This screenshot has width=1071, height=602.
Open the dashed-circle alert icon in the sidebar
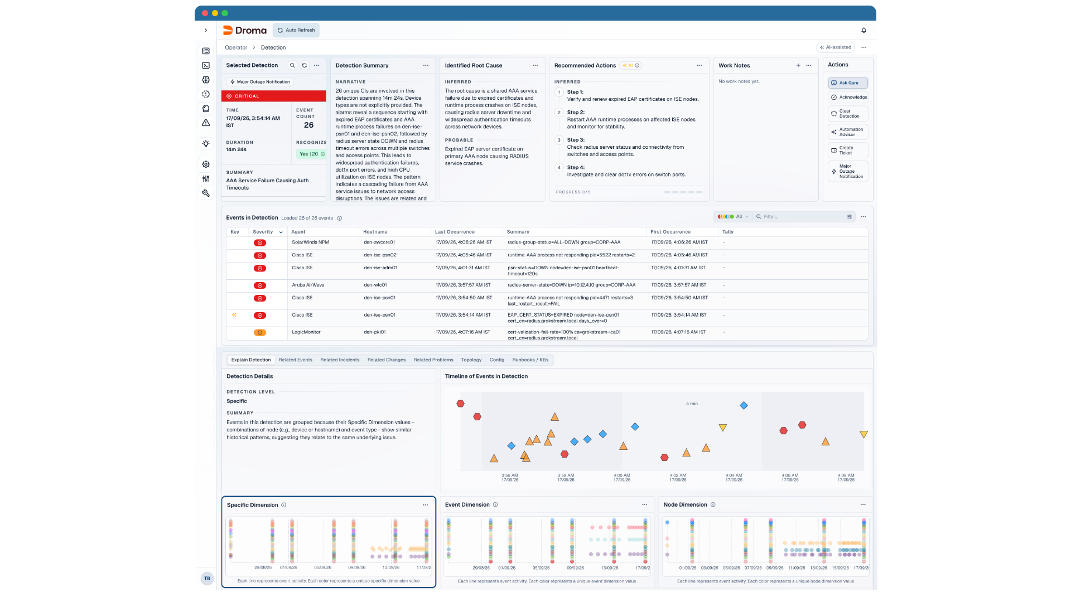206,94
